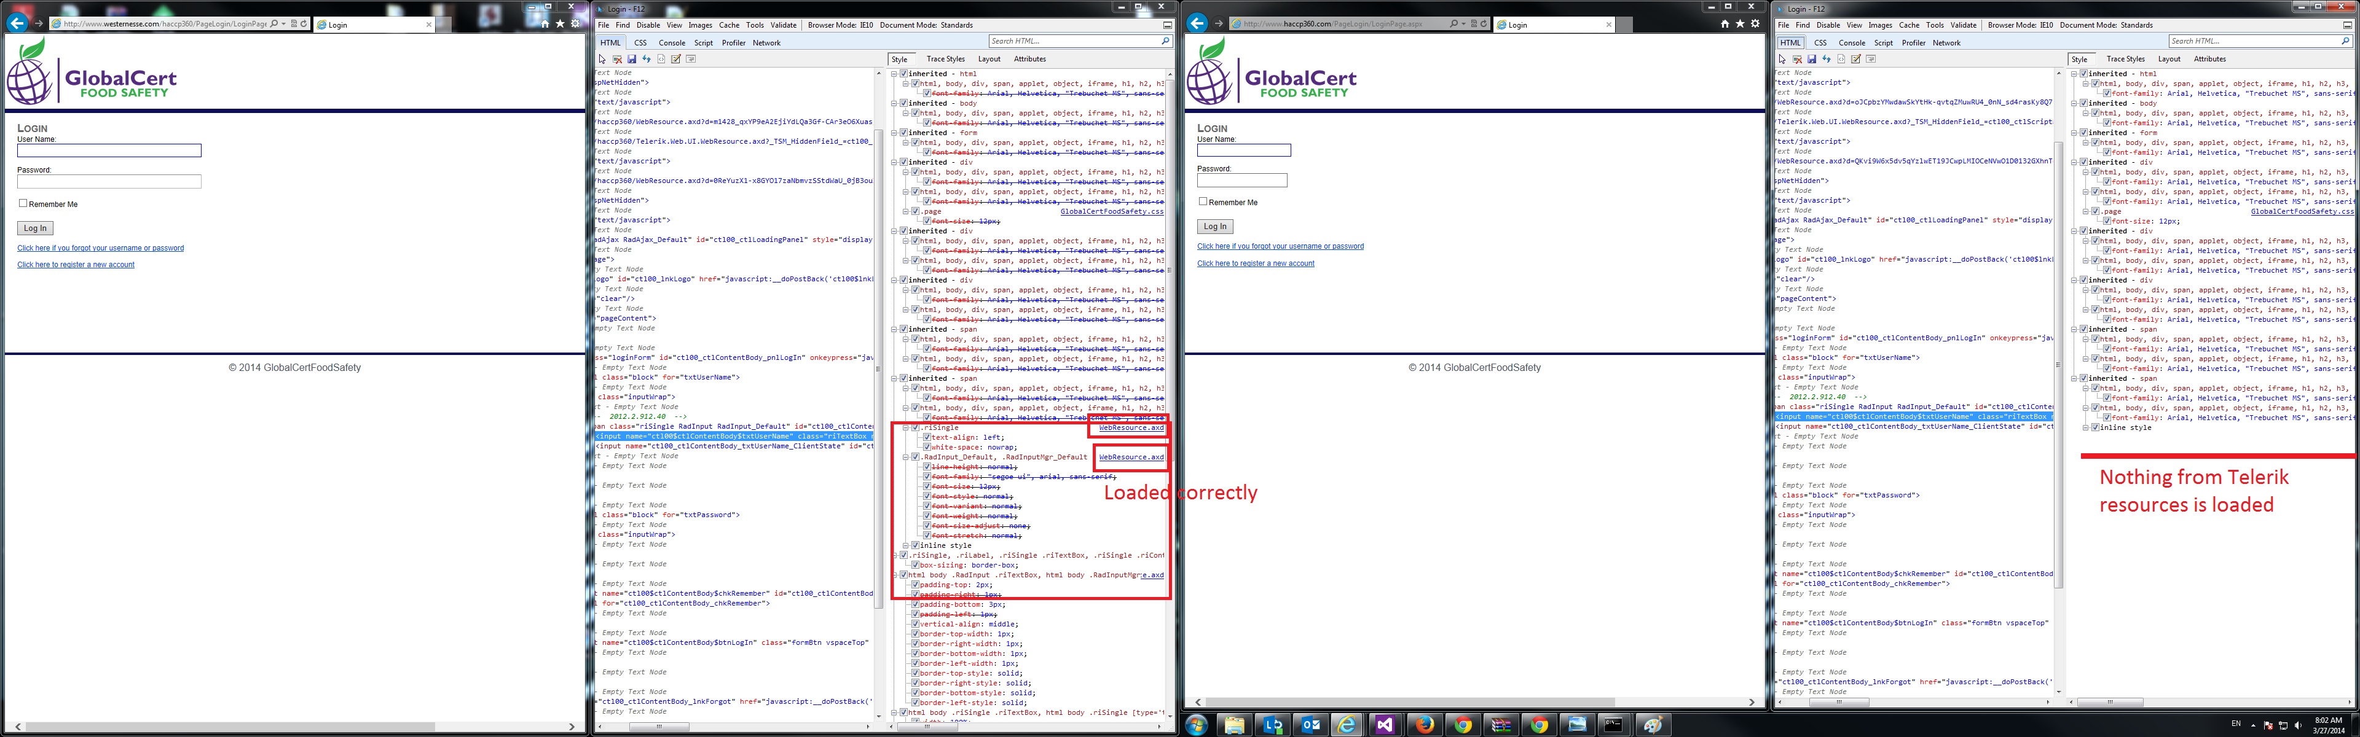The height and width of the screenshot is (737, 2360).
Task: Click the select-element arrow tool in left F12 window
Action: coord(602,58)
